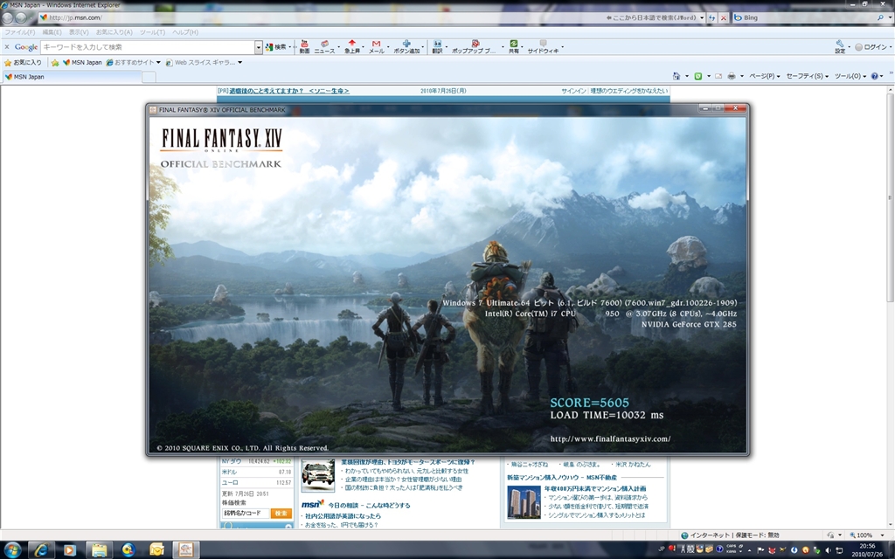Click the Final Fantasy benchmark taskbar icon
Screen dimensions: 895x559
[x=185, y=550]
